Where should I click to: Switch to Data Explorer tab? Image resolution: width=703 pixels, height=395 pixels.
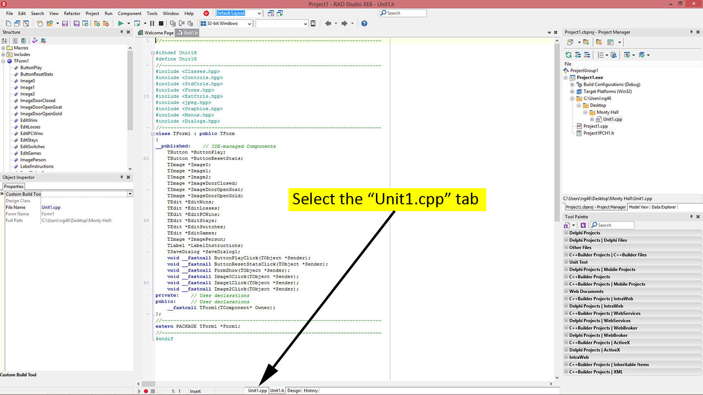pos(664,207)
